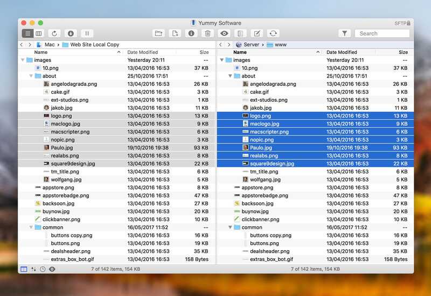Click the transfer arrows status bar icon
Screen dimensions: 431x296
pos(33,269)
